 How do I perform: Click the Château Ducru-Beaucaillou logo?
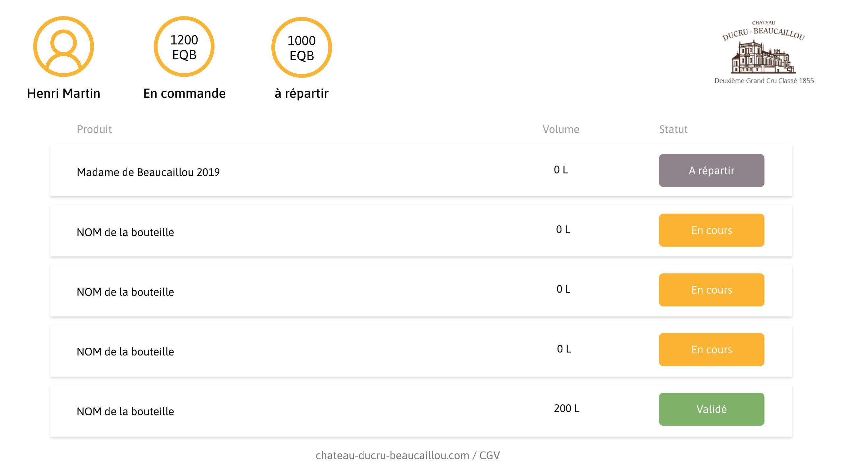(764, 52)
